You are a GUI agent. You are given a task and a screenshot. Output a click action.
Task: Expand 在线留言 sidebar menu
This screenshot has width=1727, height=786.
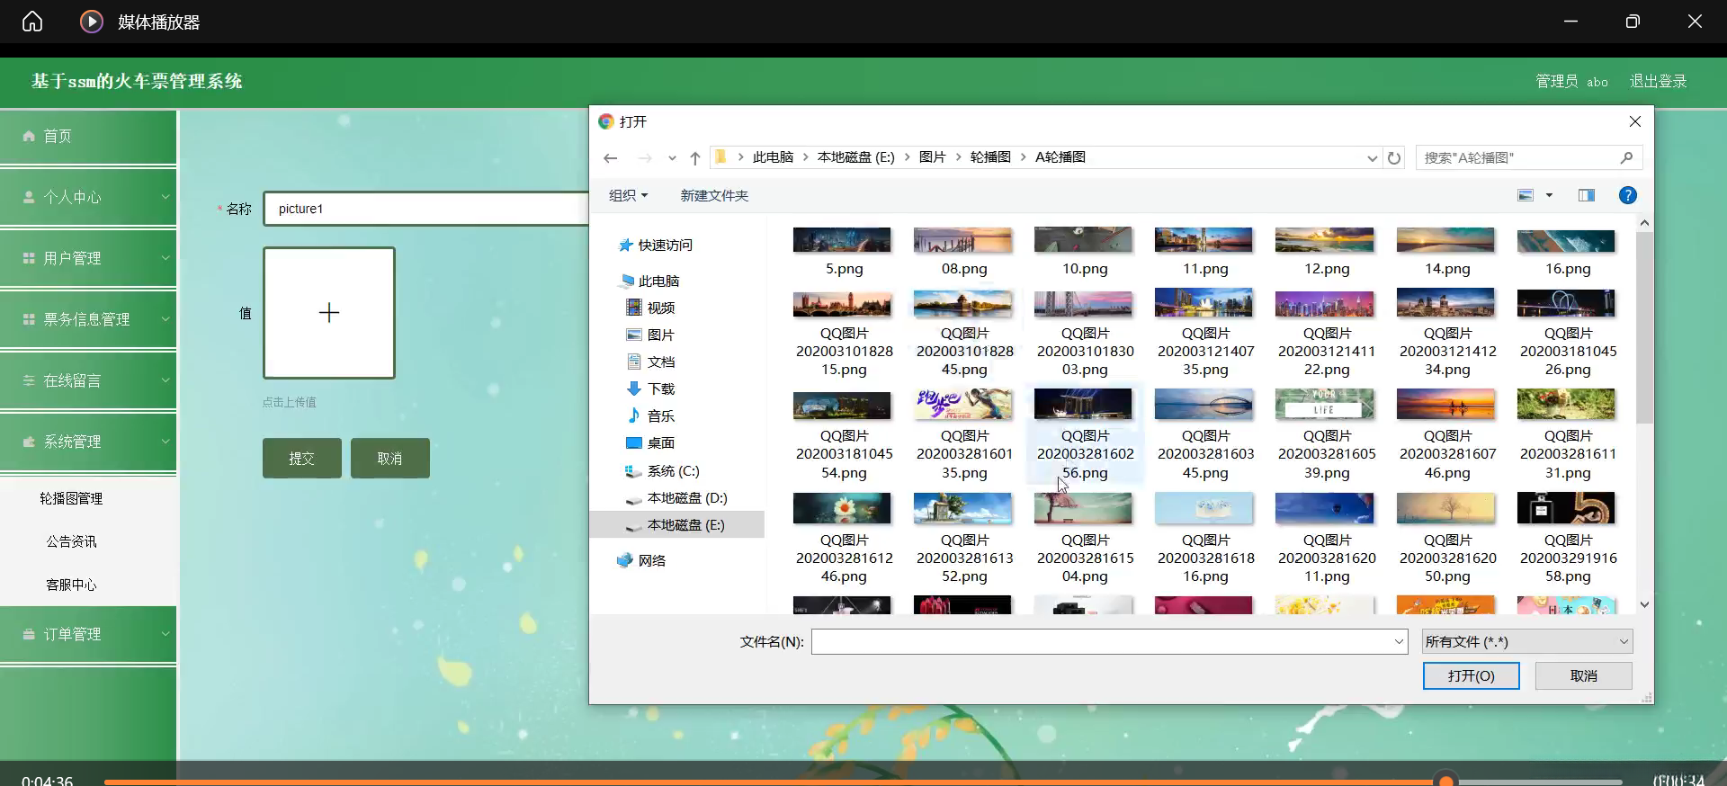(88, 380)
